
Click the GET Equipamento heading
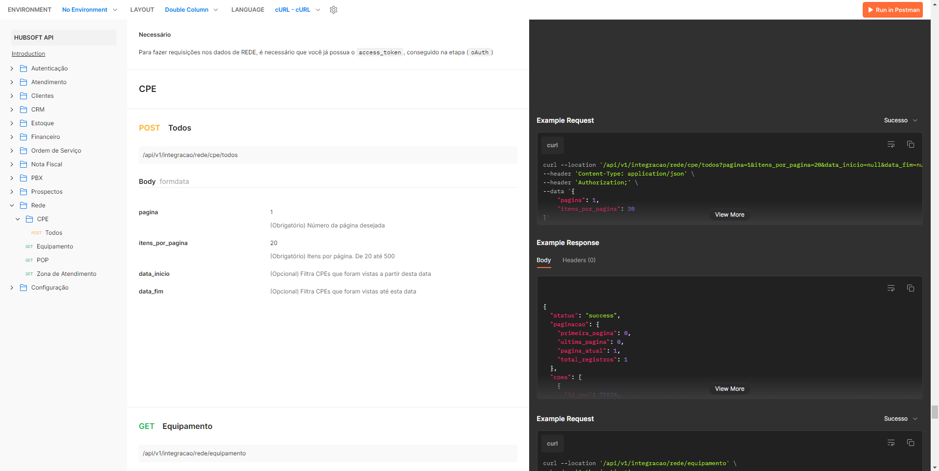tap(176, 426)
